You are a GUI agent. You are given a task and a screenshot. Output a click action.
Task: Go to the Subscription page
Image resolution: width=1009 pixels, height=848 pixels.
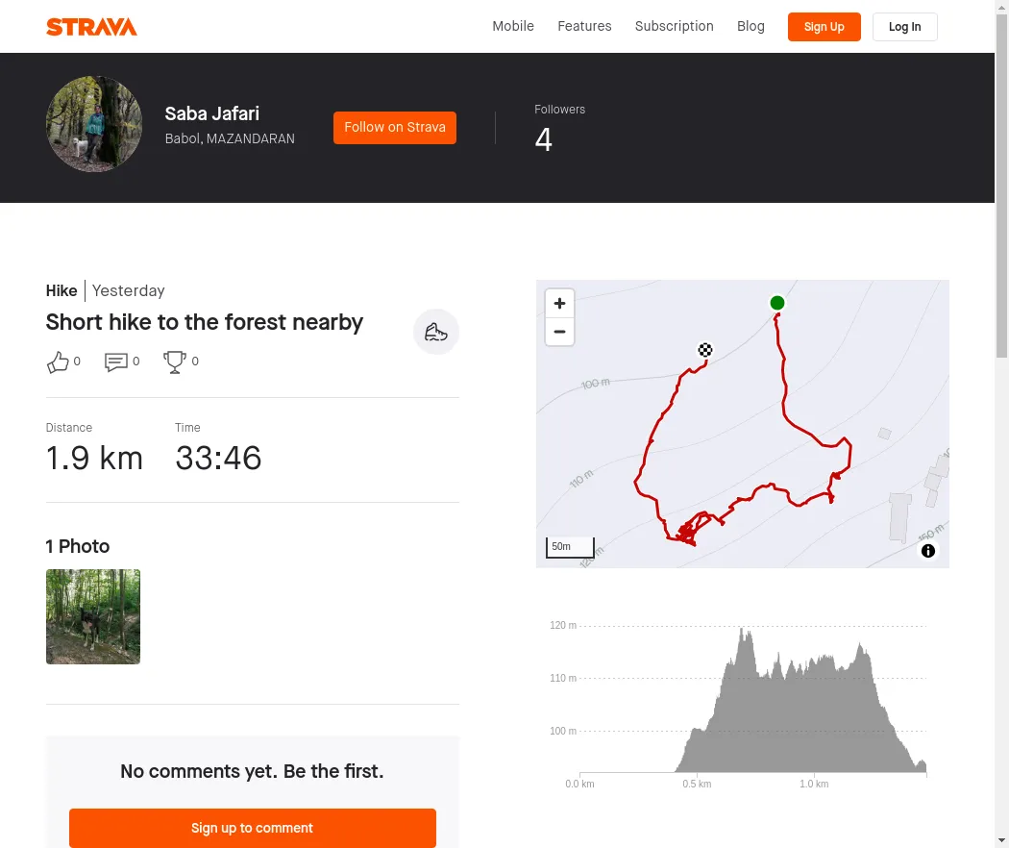click(675, 27)
